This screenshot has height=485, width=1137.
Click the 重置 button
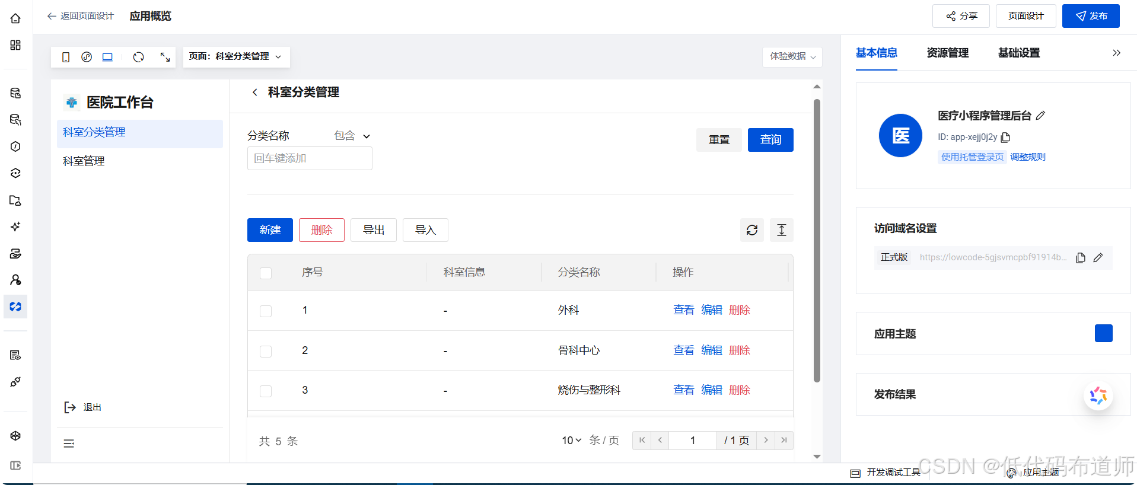719,140
